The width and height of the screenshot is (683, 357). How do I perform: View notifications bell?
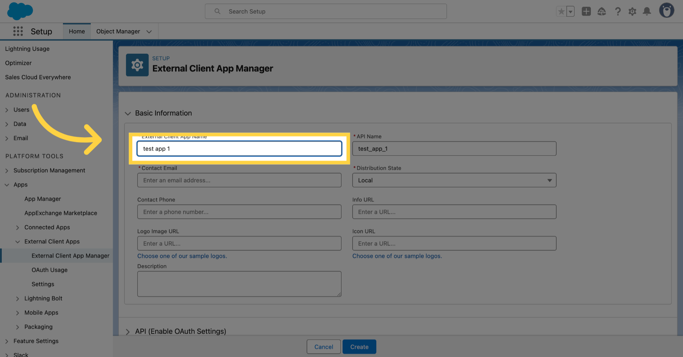point(647,11)
